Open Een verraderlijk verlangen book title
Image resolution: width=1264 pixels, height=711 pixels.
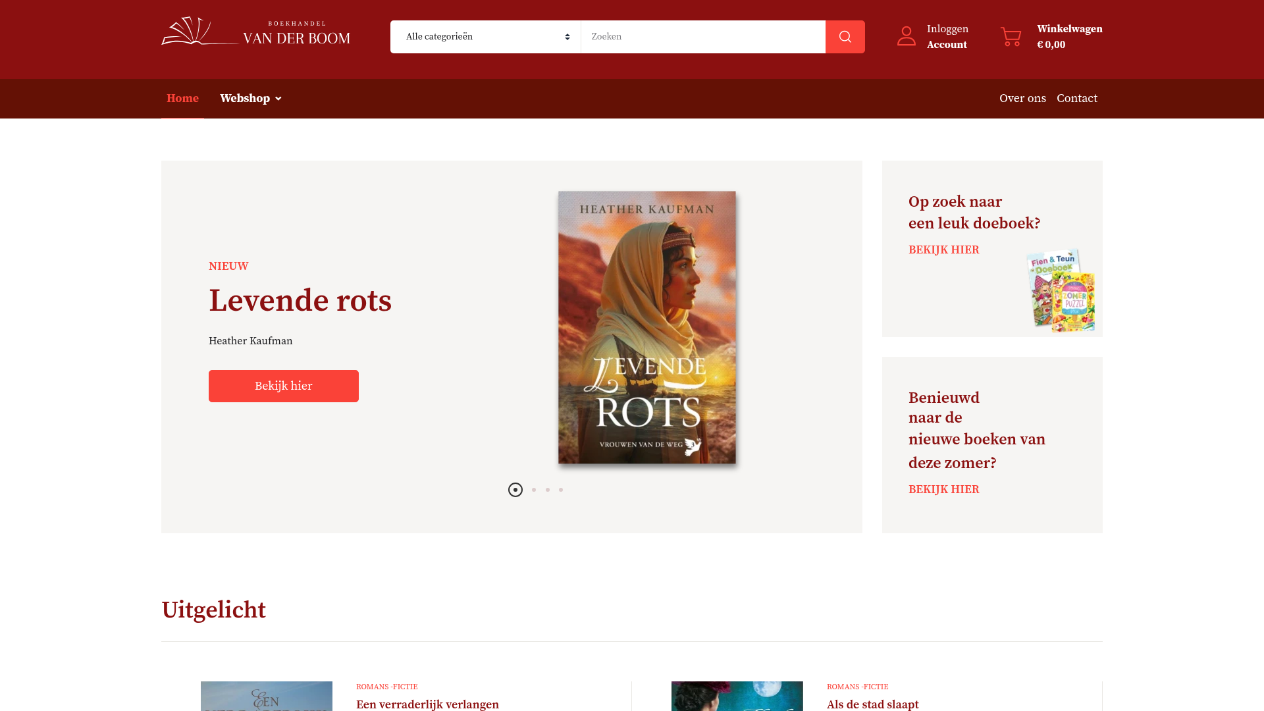click(427, 704)
